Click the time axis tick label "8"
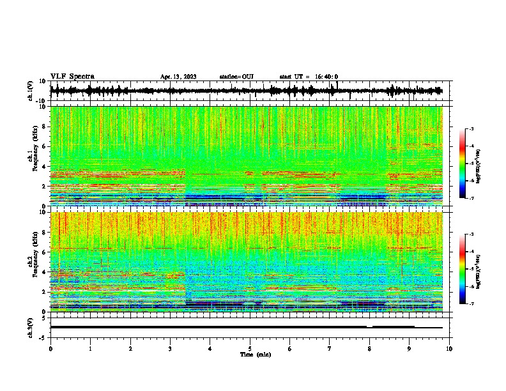The width and height of the screenshot is (506, 391). point(369,349)
